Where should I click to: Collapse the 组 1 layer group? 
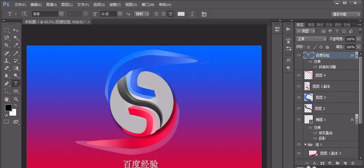(x=305, y=144)
